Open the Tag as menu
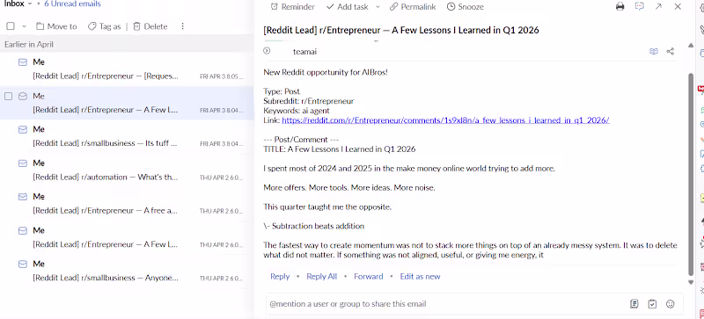This screenshot has width=704, height=319. (104, 26)
